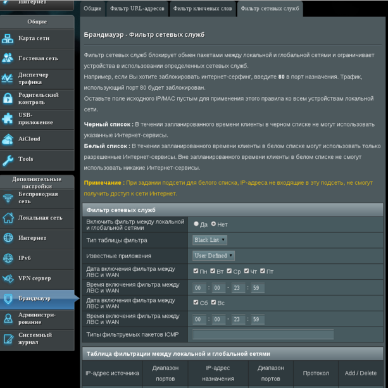388x388 pixels.
Task: Open AiCloud via its cloud icon
Action: tap(8, 139)
